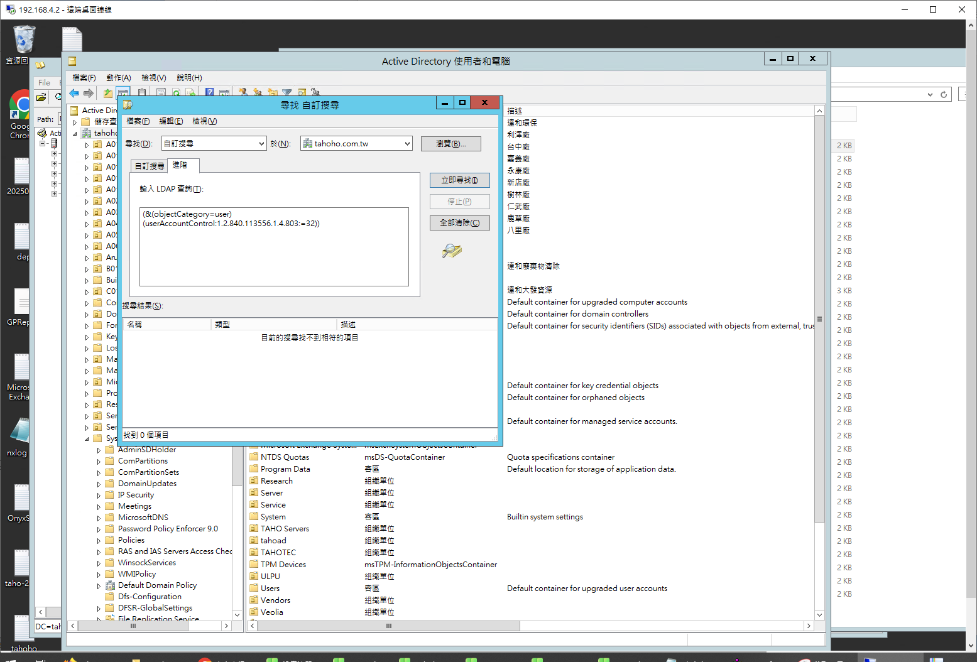Click the right pane's horizontal scrollbar thumb
Viewport: 977px width, 662px height.
(x=388, y=626)
